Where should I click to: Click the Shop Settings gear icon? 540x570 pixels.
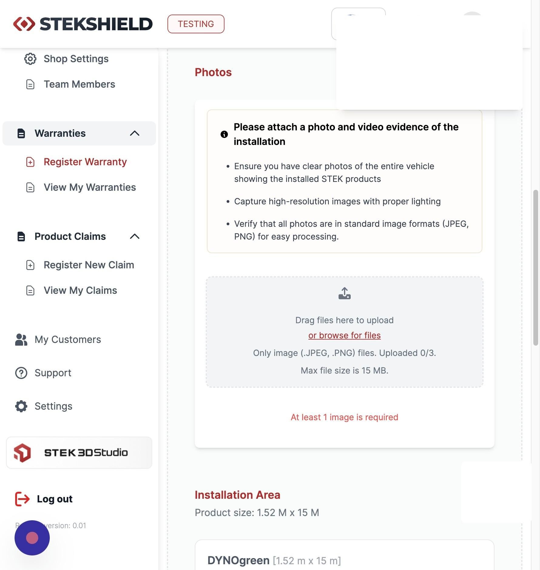click(30, 59)
